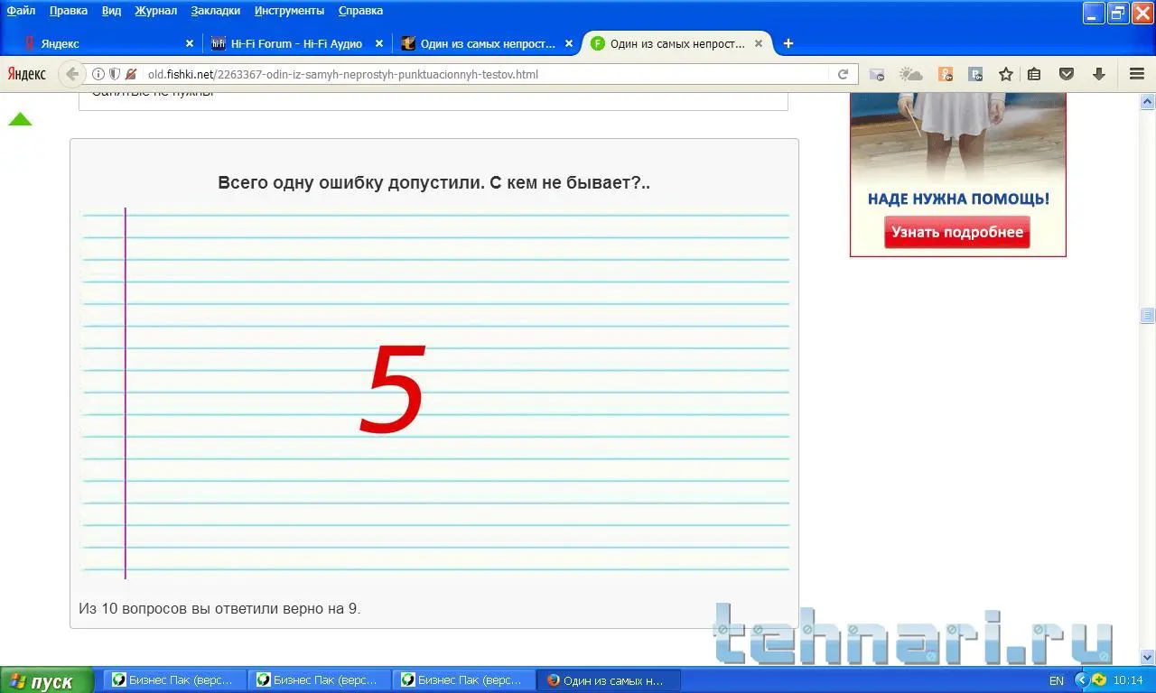Screen dimensions: 1156x693
Task: Open the Файл menu
Action: pyautogui.click(x=22, y=11)
